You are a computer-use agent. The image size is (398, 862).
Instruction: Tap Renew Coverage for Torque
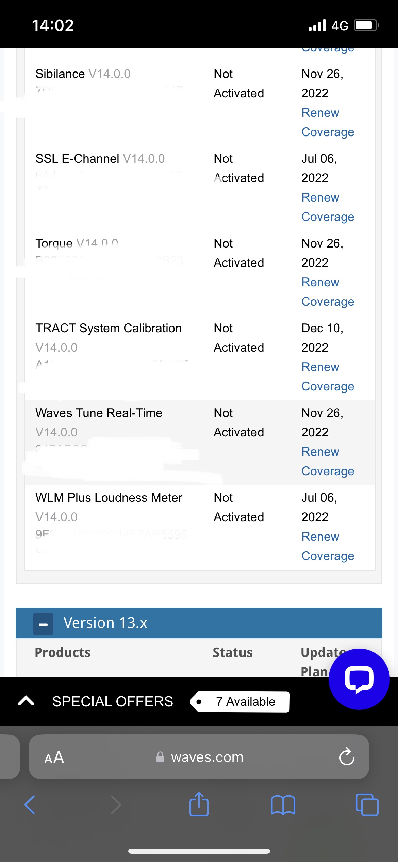coord(327,292)
